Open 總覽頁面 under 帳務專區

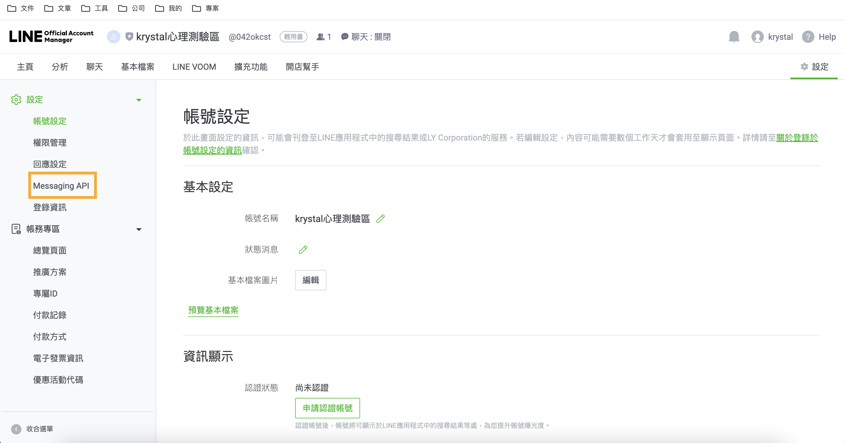[50, 250]
